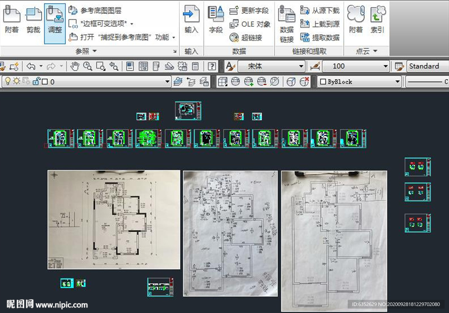449x313 pixels.
Task: Click the Zoom Window icon
Action: click(x=101, y=67)
